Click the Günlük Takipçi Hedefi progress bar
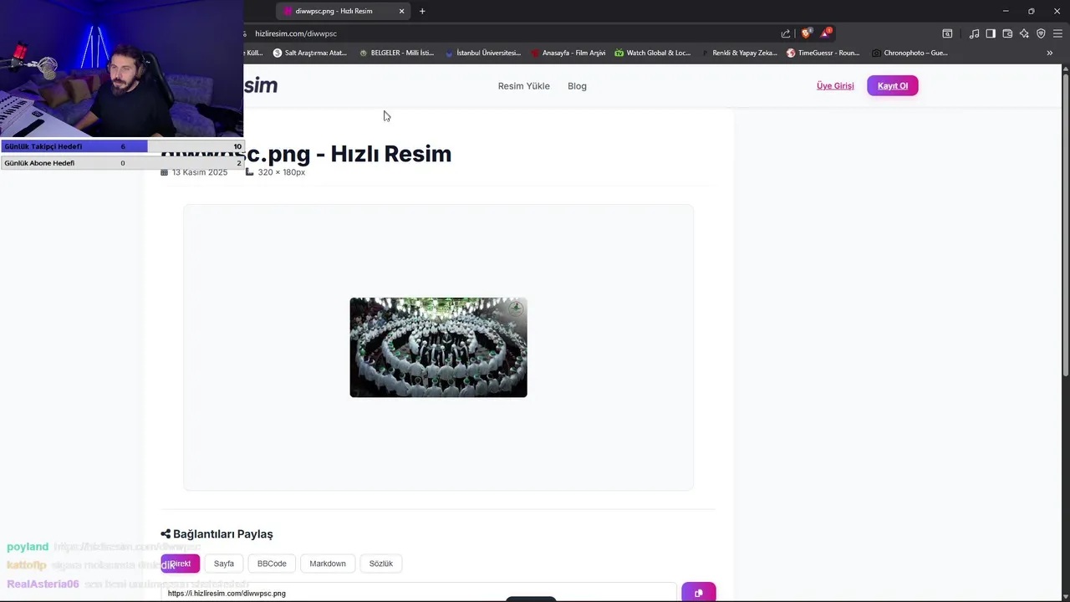This screenshot has width=1070, height=602. [x=122, y=146]
